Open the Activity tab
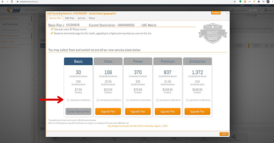274x143 pixels. [x=82, y=18]
